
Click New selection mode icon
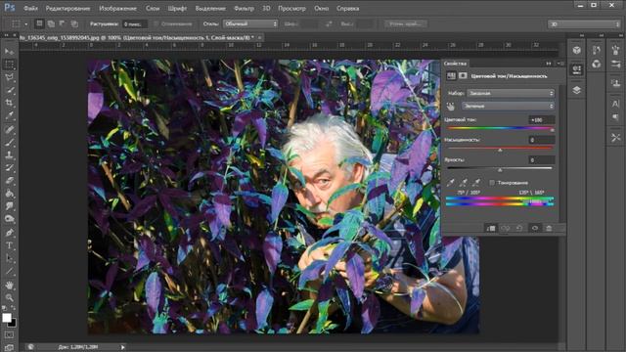click(39, 23)
